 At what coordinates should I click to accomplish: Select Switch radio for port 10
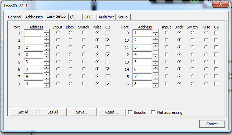click(x=193, y=40)
